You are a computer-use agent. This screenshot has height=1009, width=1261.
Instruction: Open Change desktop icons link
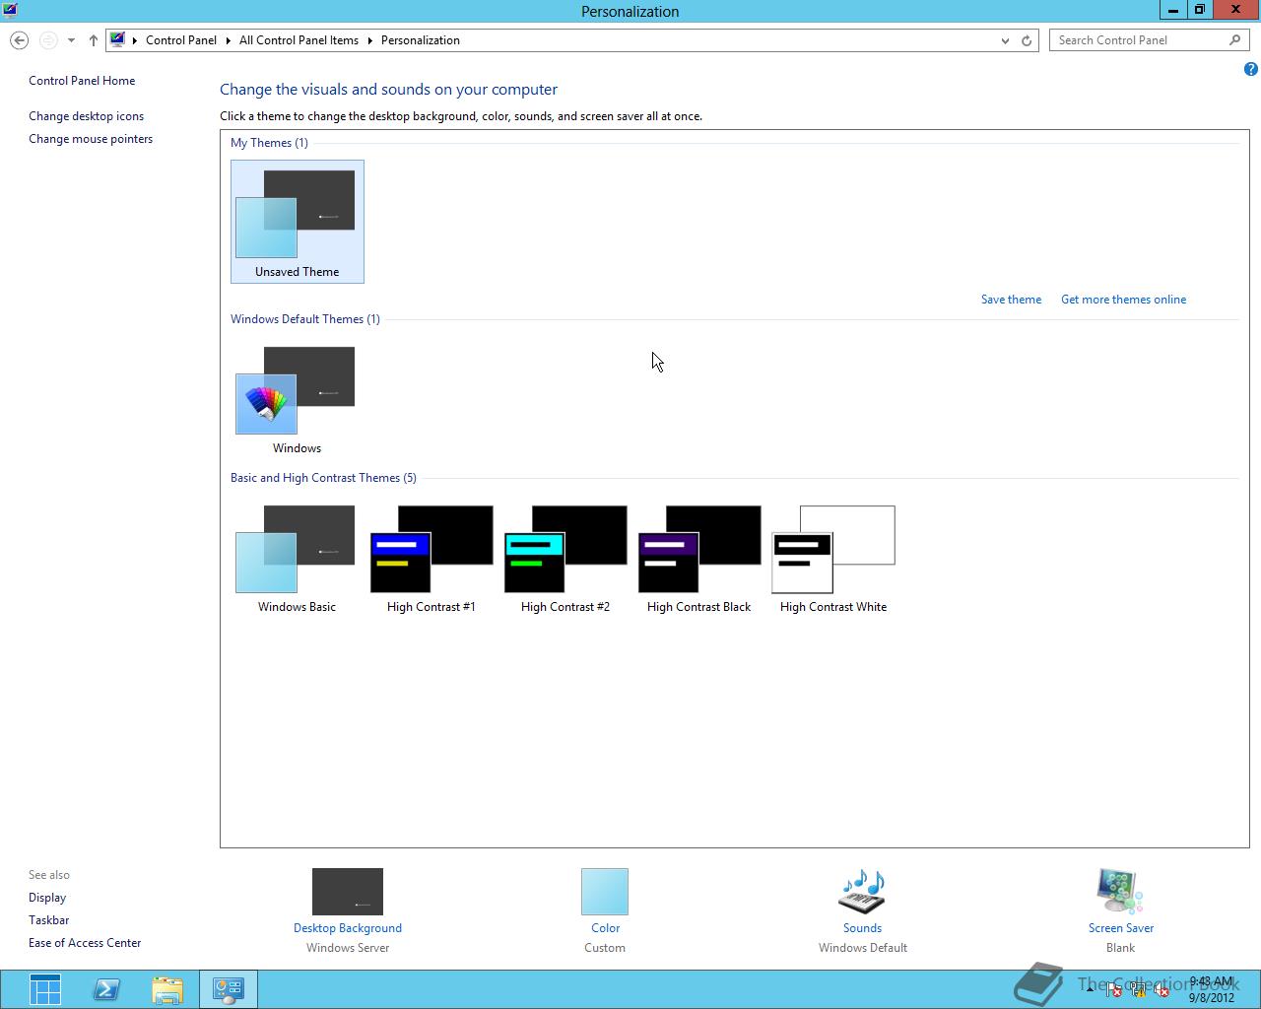pyautogui.click(x=86, y=116)
